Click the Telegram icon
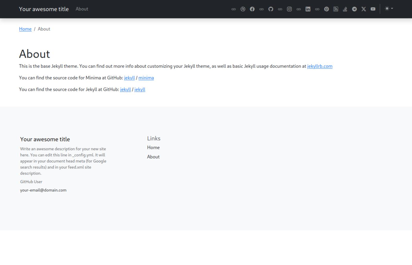The image size is (412, 265). [x=354, y=9]
